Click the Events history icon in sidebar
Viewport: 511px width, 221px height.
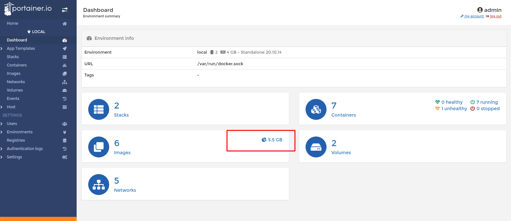tap(65, 99)
